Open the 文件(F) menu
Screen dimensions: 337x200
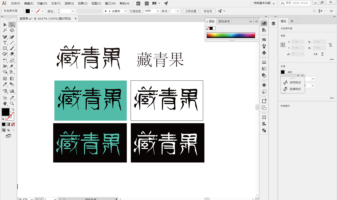(x=15, y=3)
